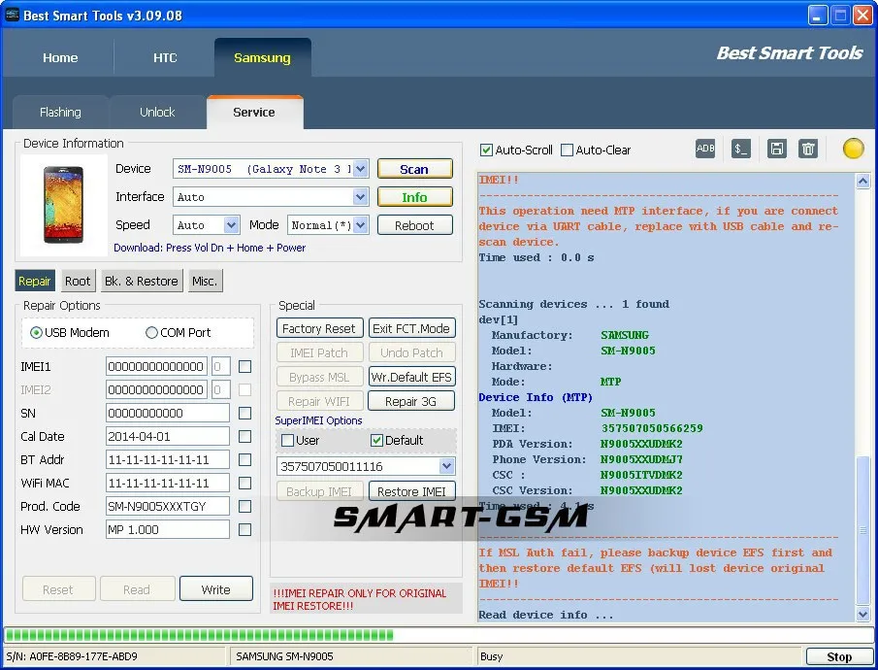Screen dimensions: 878x670
Task: Open the Flashing tab
Action: tap(60, 112)
